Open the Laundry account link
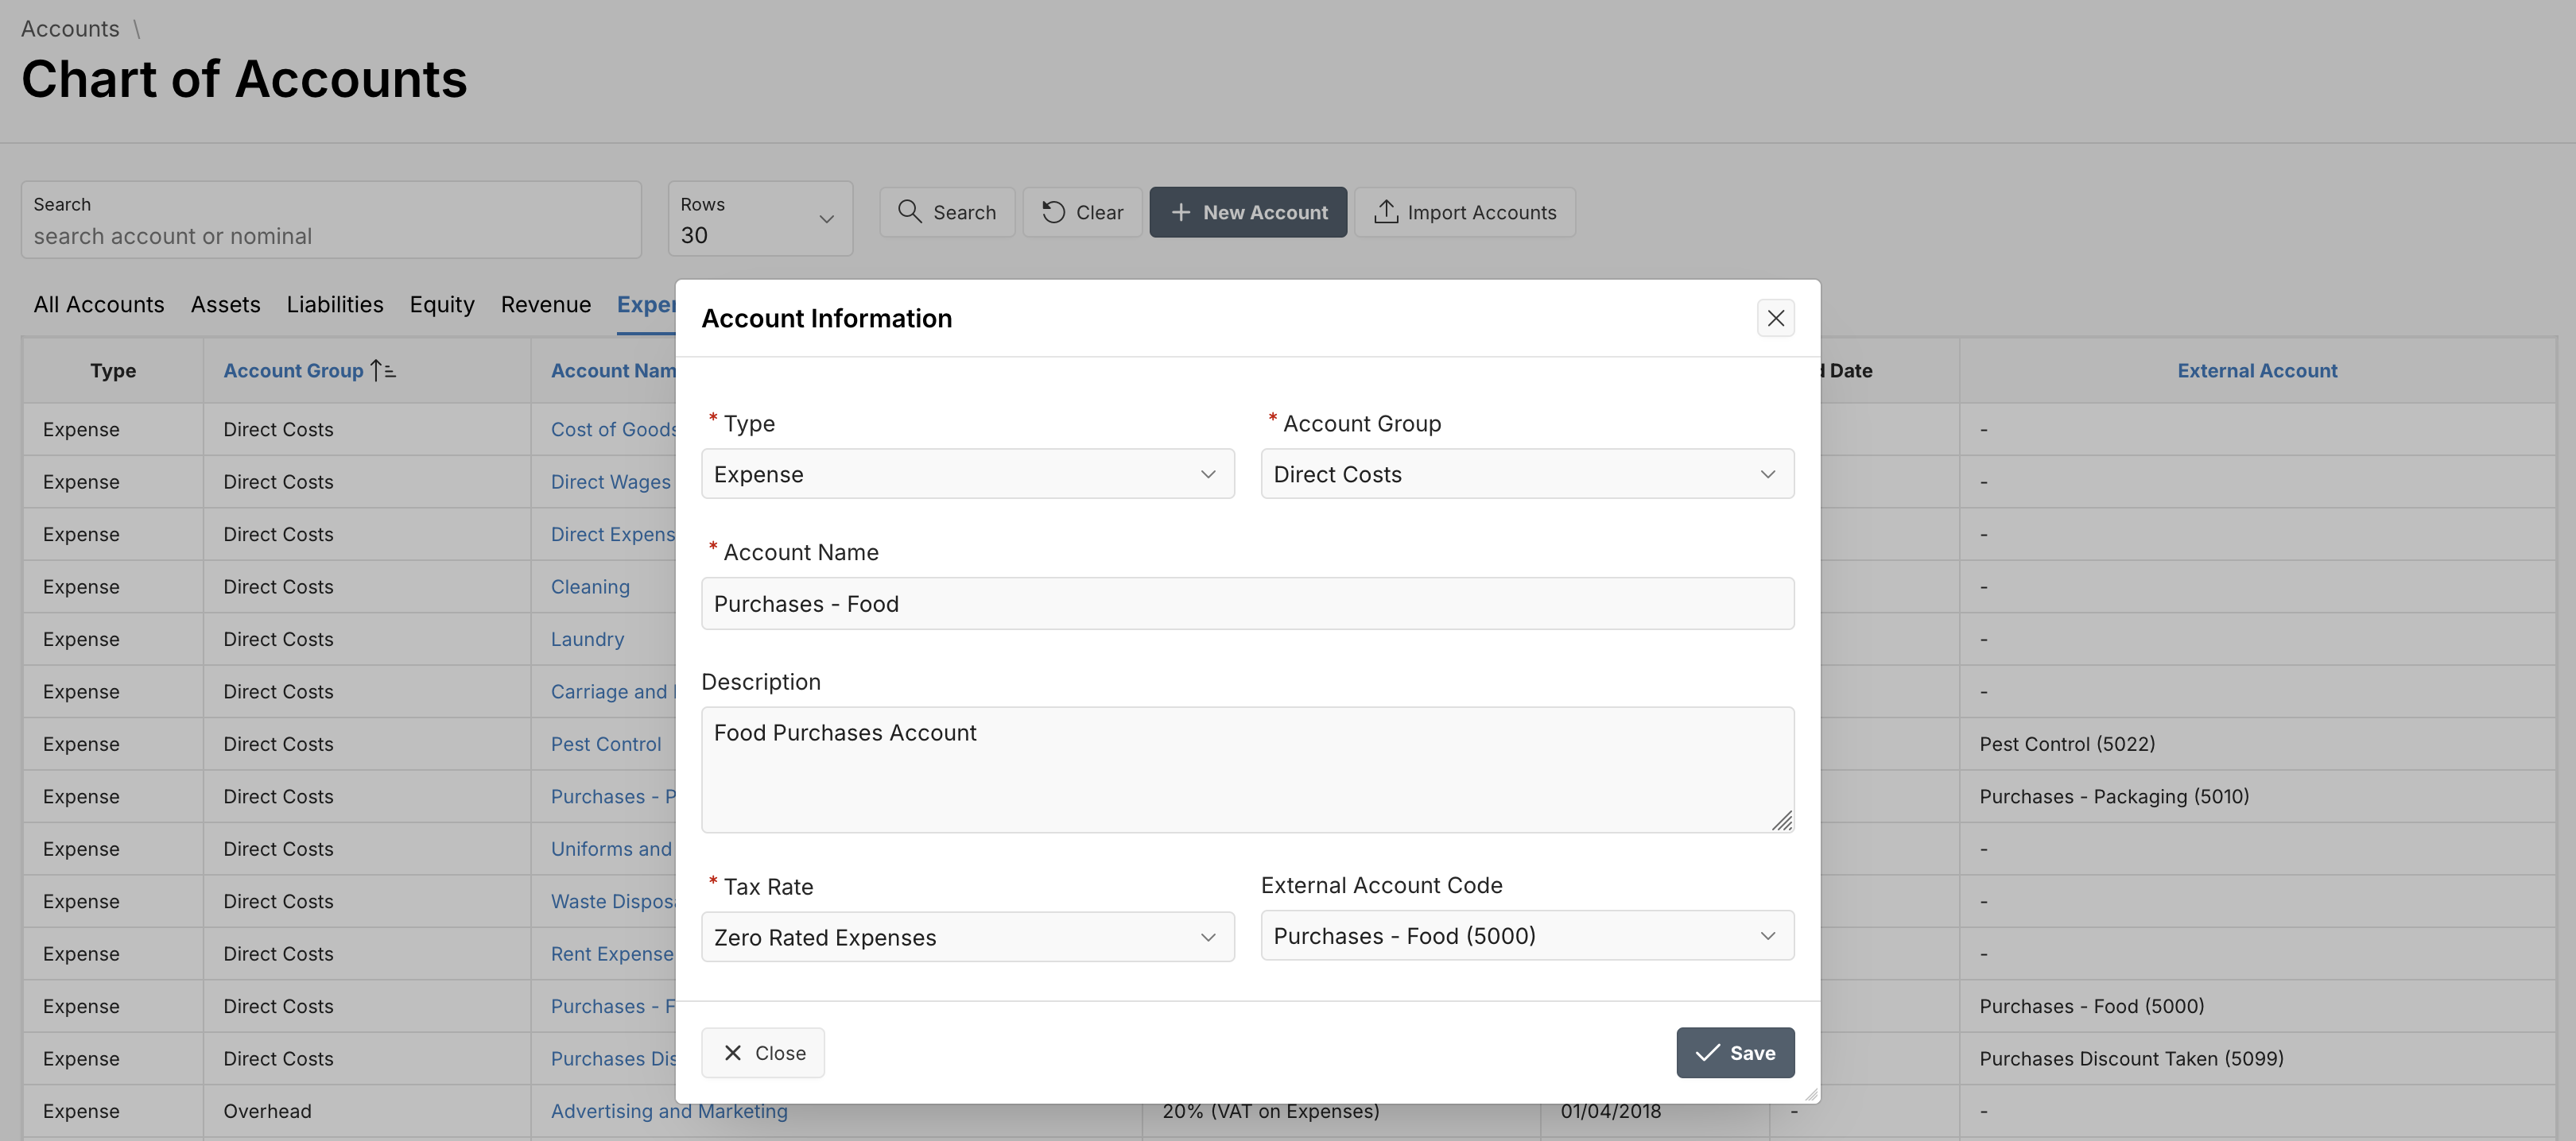Image resolution: width=2576 pixels, height=1141 pixels. pos(587,640)
